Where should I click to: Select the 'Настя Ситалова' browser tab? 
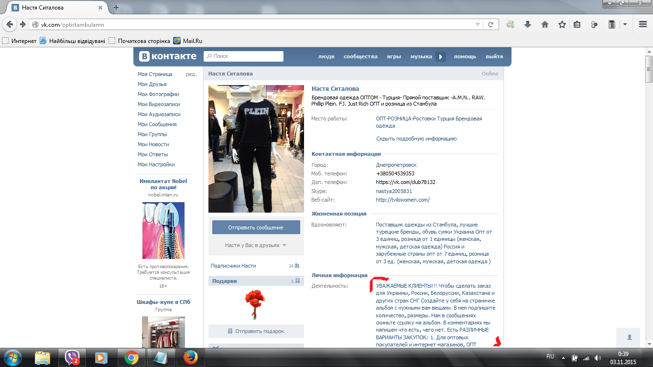coord(56,8)
